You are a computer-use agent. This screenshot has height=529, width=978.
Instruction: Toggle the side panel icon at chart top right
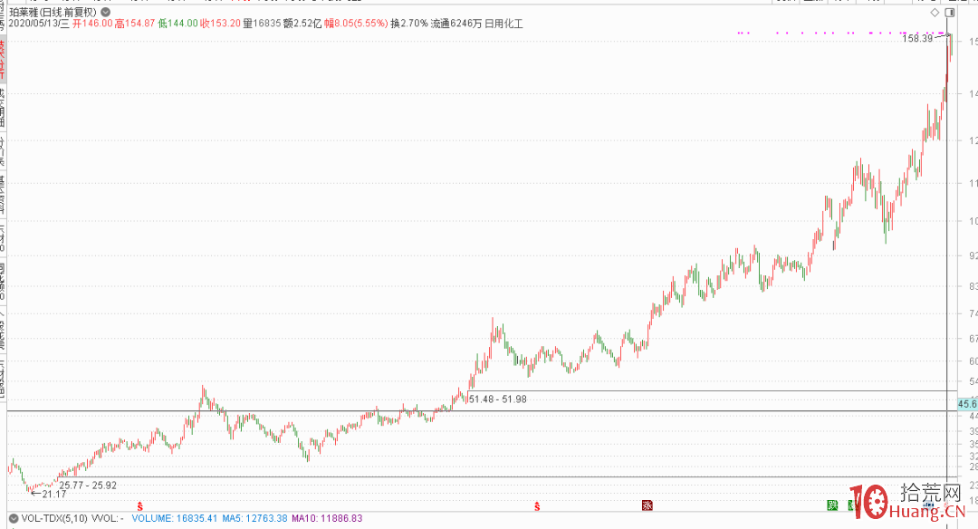click(949, 13)
